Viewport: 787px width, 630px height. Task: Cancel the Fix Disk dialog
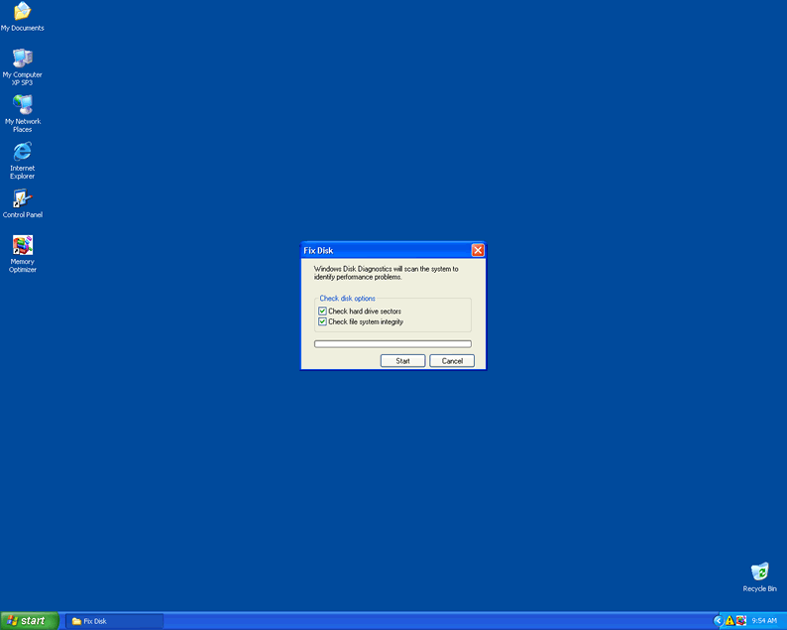pos(452,361)
